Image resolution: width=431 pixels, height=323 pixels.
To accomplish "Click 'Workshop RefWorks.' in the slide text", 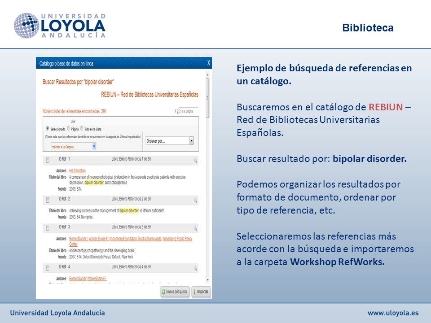I will (x=337, y=262).
